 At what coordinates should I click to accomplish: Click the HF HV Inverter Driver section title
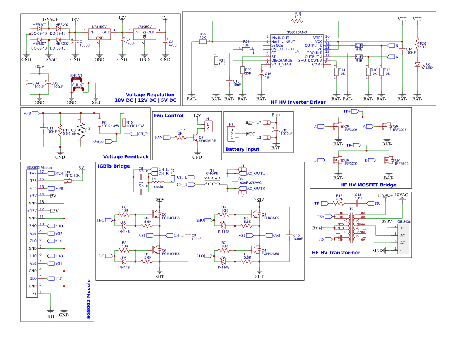298,101
